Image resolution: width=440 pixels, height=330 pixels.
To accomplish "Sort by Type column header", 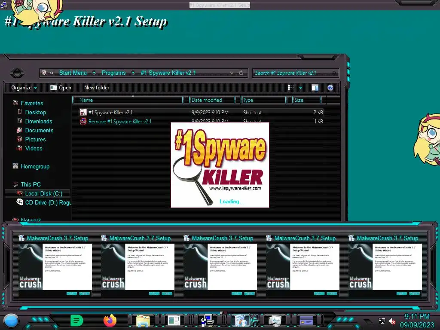I will (263, 100).
